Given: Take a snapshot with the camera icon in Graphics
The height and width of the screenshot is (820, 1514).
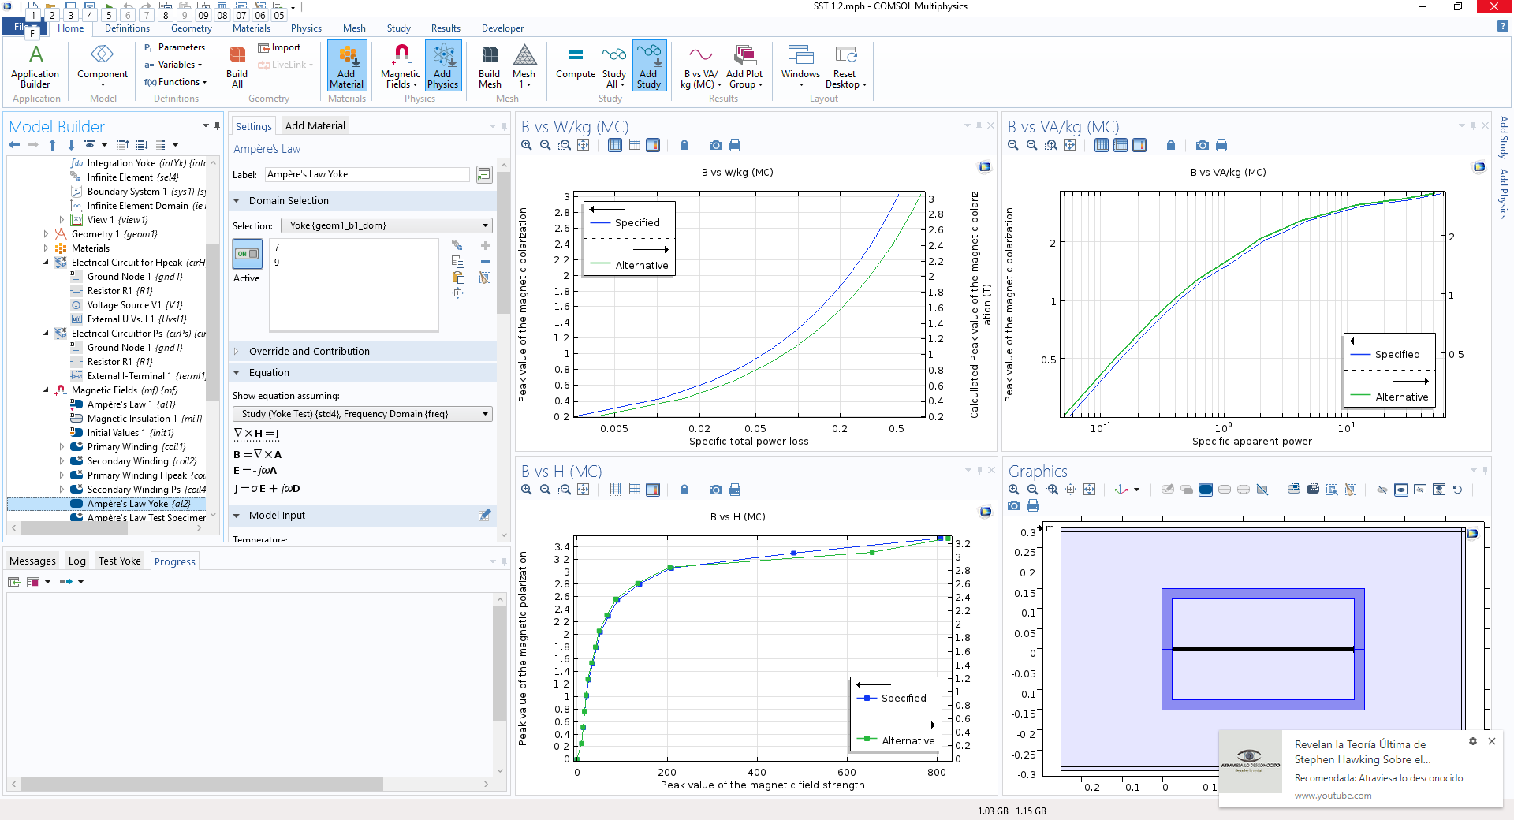Looking at the screenshot, I should 1014,506.
